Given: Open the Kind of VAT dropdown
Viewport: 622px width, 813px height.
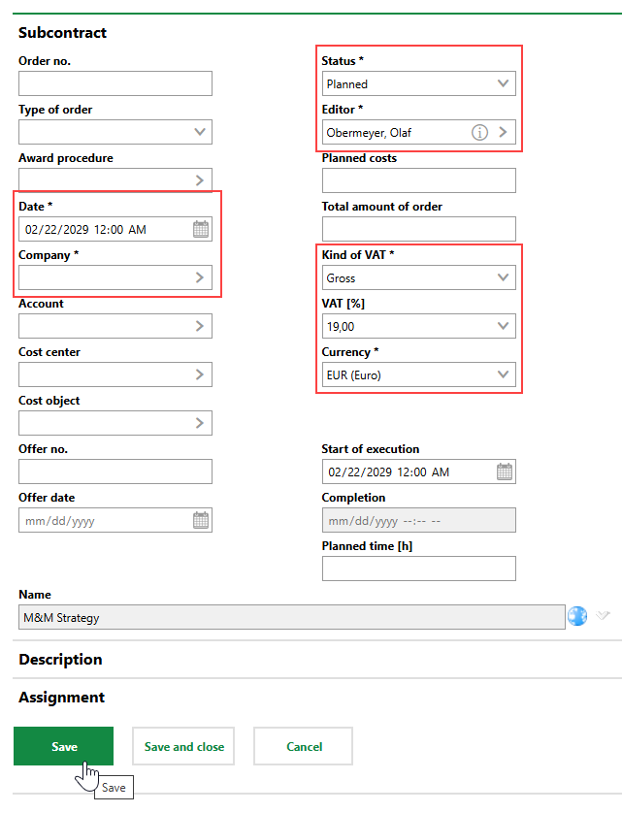Looking at the screenshot, I should pos(418,277).
